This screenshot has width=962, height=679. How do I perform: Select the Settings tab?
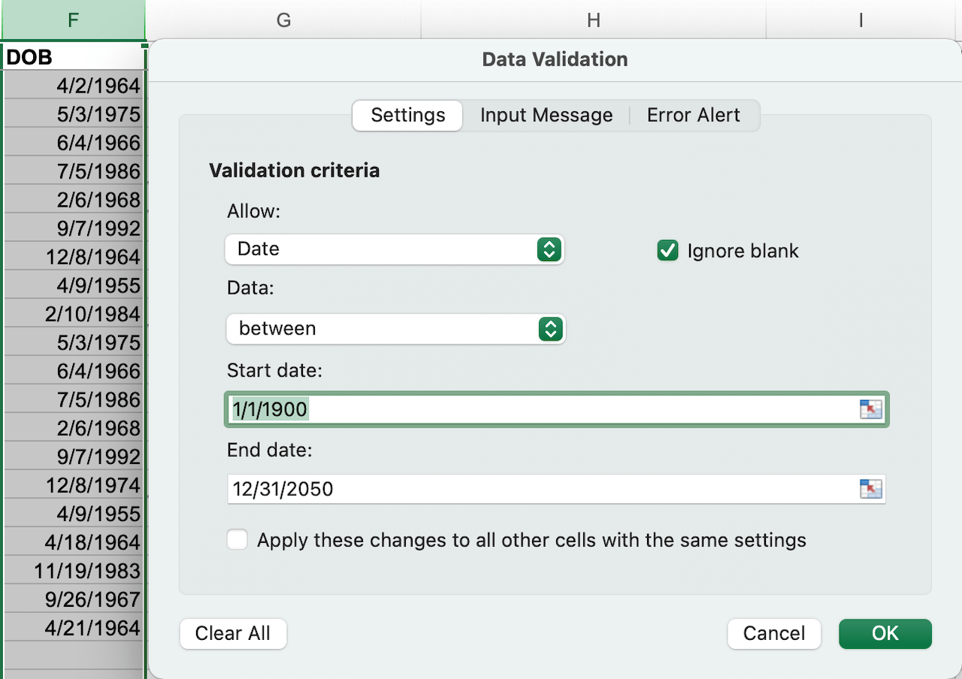pyautogui.click(x=407, y=115)
